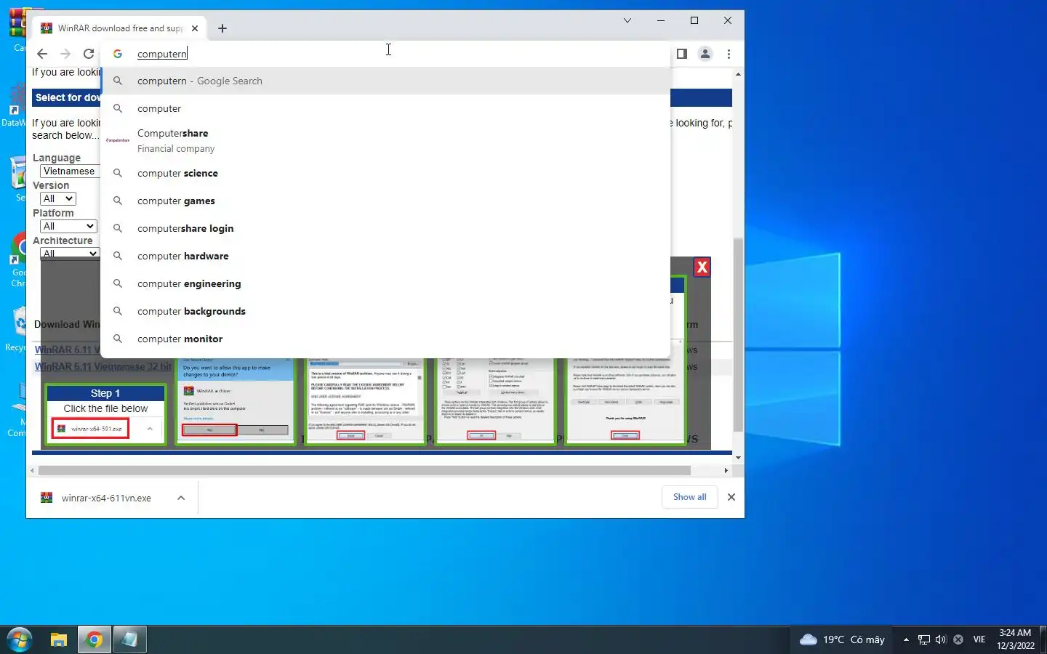Screen dimensions: 1047x654
Task: Click Show all downloads button
Action: 689,497
